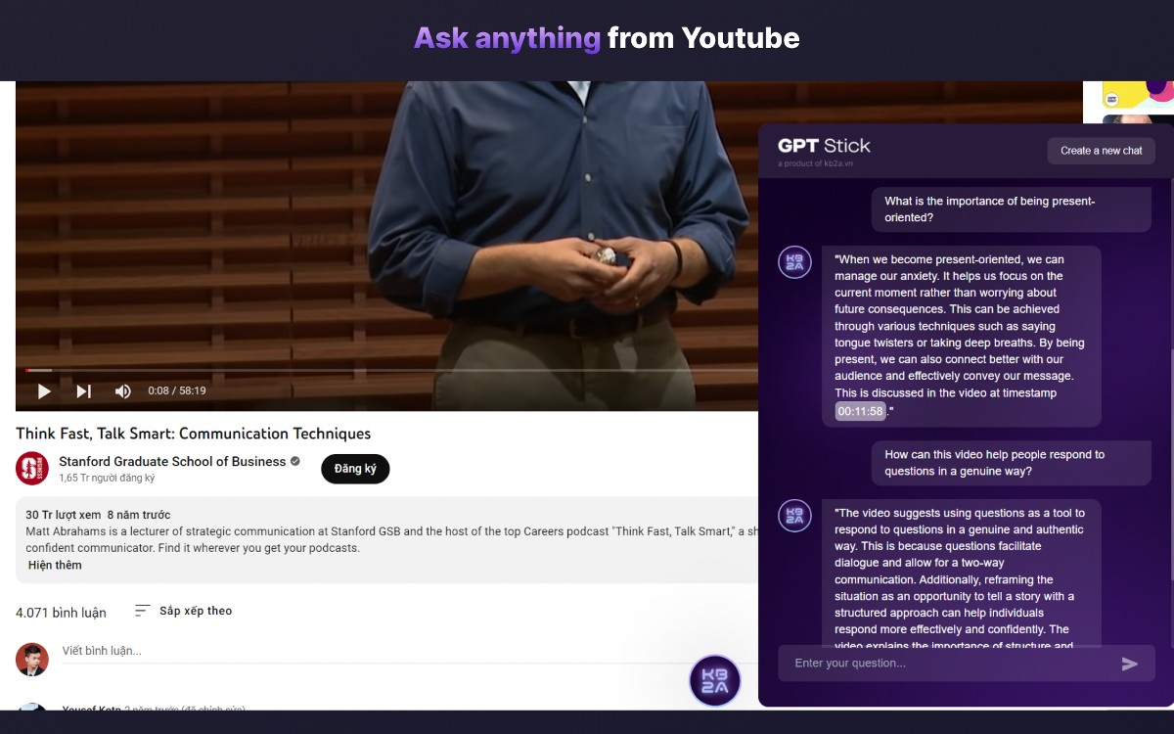Screen dimensions: 1174x734
Task: Click the Stanford Graduate School of Business channel avatar
Action: [x=32, y=469]
